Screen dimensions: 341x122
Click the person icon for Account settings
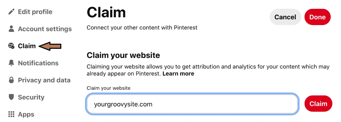pyautogui.click(x=11, y=29)
